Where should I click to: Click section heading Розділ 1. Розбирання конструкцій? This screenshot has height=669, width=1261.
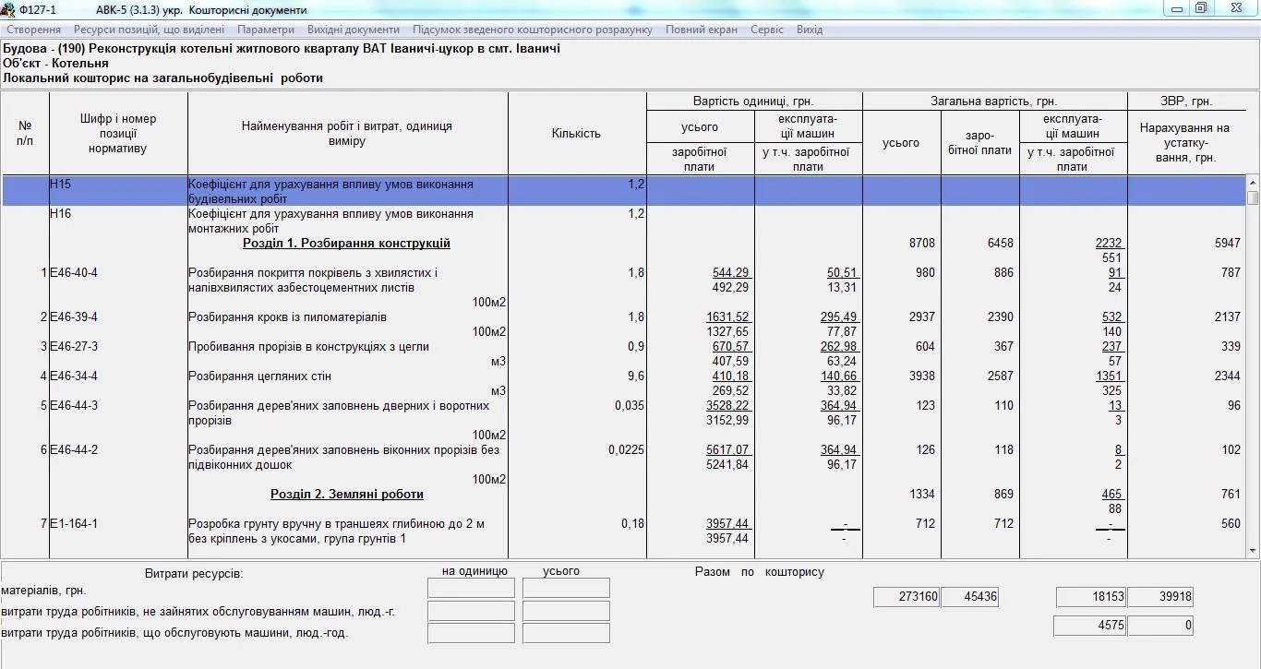tap(346, 244)
